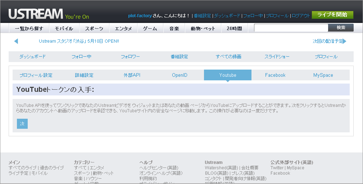This screenshot has height=184, width=363.
Task: Open the 利用規約 footer link
Action: [148, 179]
